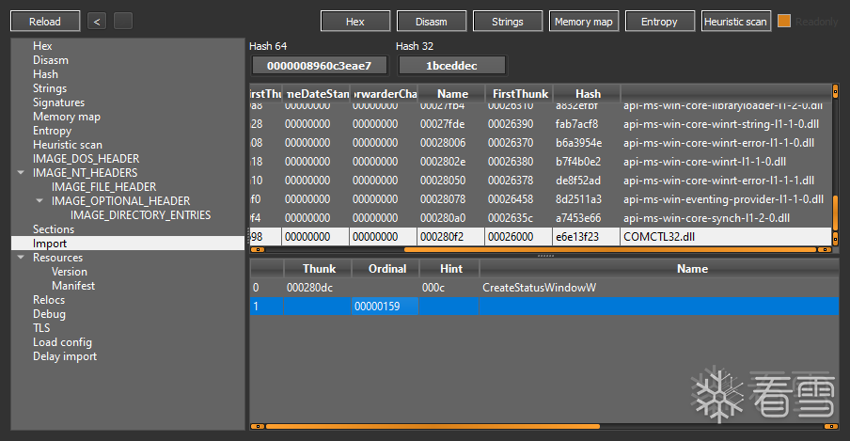Click the Thunk column header
This screenshot has width=850, height=441.
click(x=319, y=269)
